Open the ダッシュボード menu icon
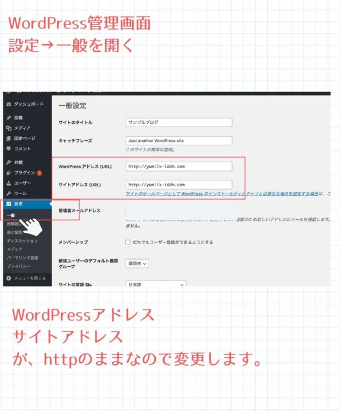The height and width of the screenshot is (411, 343). click(x=9, y=104)
